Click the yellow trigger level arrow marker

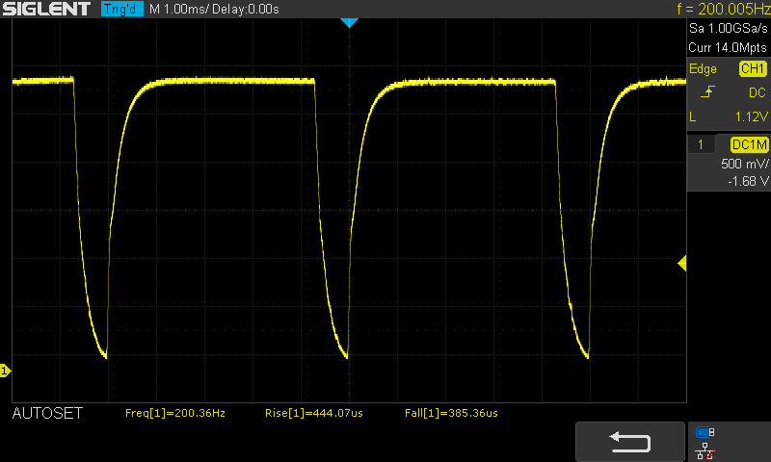click(x=682, y=263)
